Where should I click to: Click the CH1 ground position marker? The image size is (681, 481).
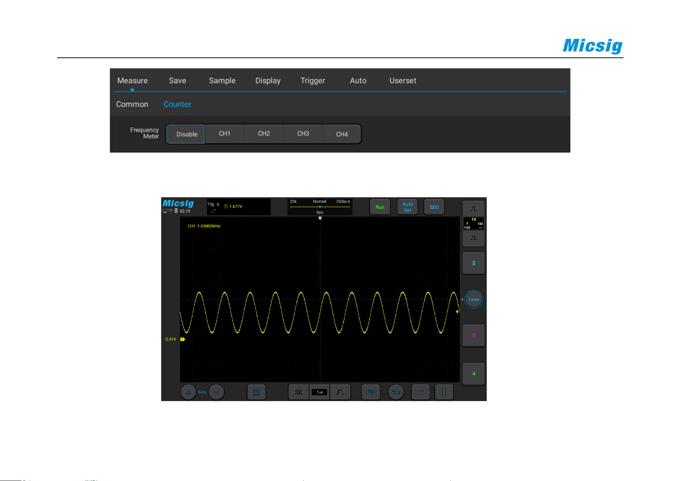pyautogui.click(x=183, y=339)
